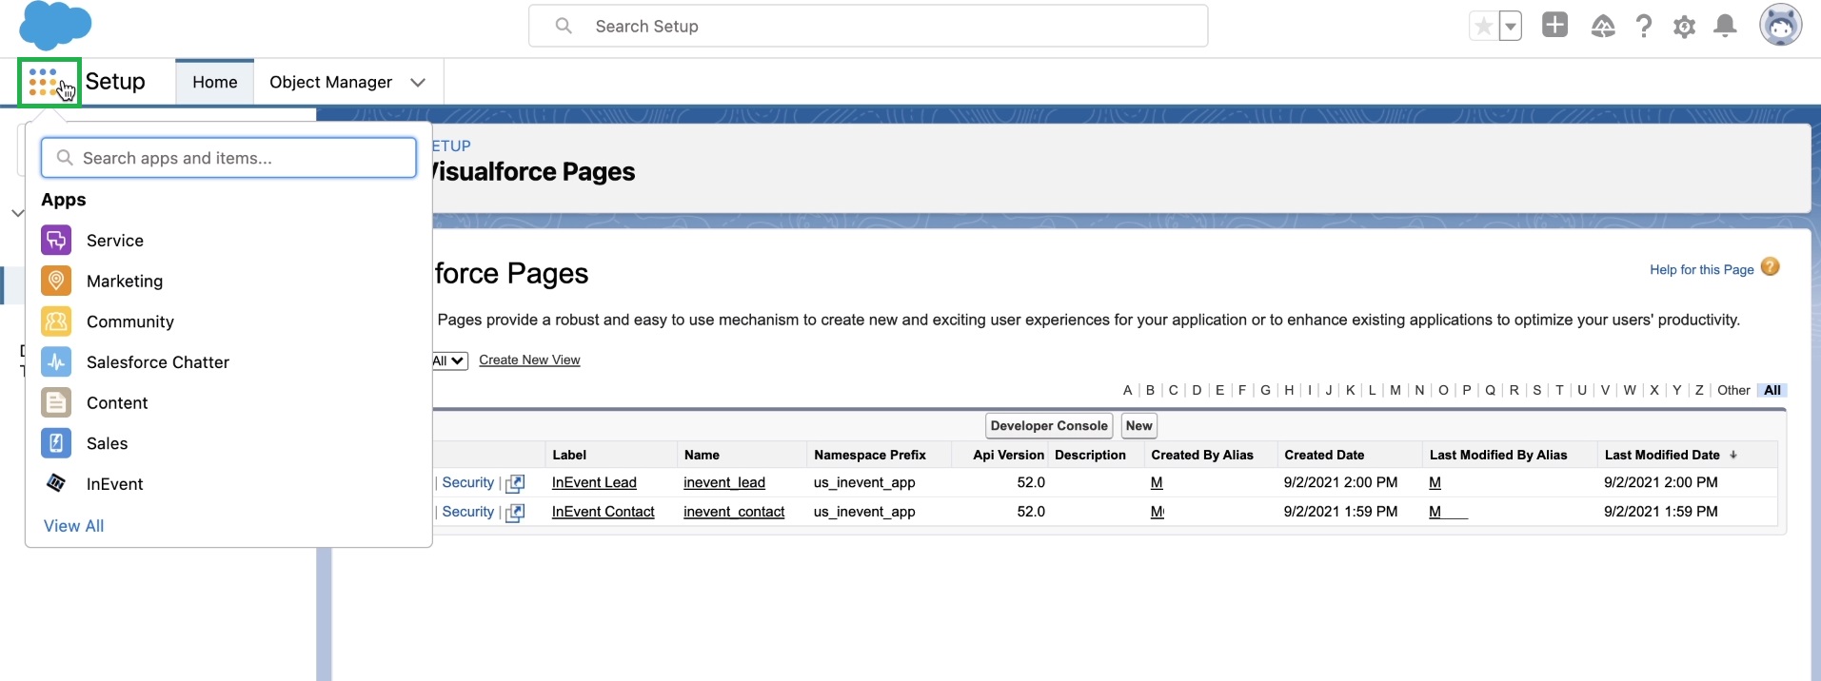Viewport: 1821px width, 681px height.
Task: Sort by the Label column header
Action: click(569, 455)
